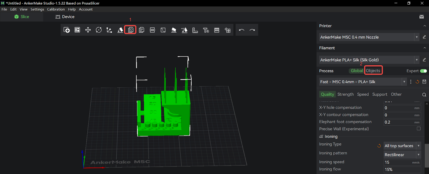The height and width of the screenshot is (174, 429).
Task: Enable Precise Wall (Experimental) checkbox
Action: tap(419, 129)
